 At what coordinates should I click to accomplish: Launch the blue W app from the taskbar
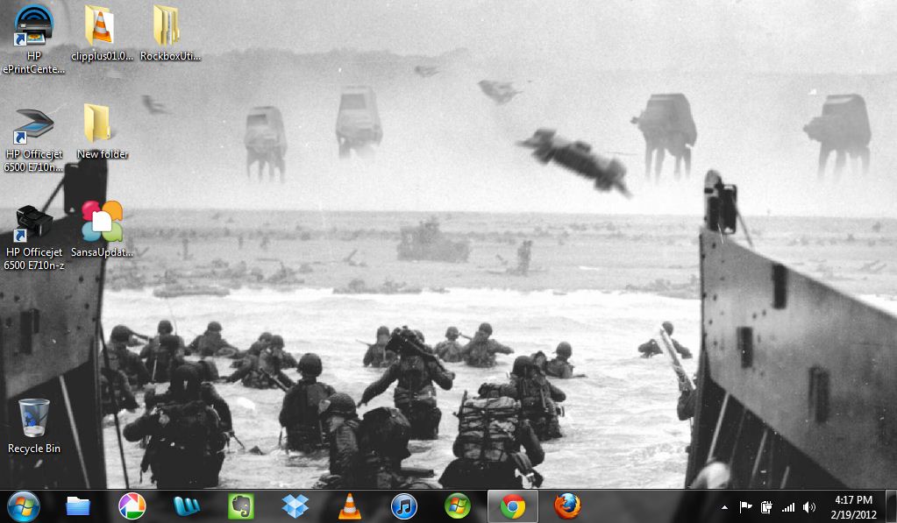coord(186,506)
